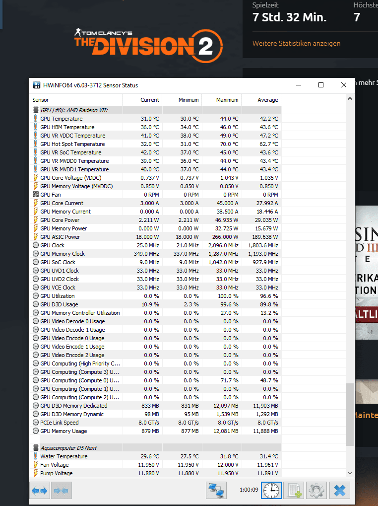Click the Sensor column header
Screen dimensions: 378x506
76,100
